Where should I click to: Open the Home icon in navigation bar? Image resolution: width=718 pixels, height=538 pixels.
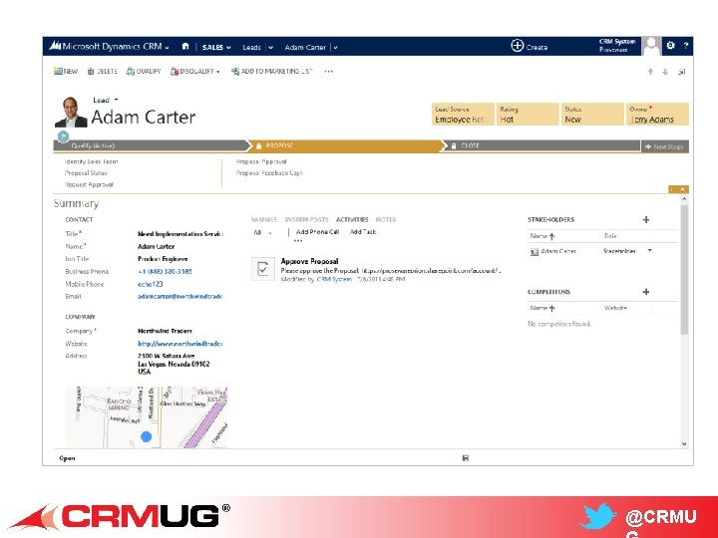(185, 46)
